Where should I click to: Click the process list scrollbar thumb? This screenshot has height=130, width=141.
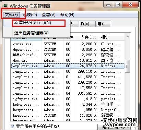(127, 66)
